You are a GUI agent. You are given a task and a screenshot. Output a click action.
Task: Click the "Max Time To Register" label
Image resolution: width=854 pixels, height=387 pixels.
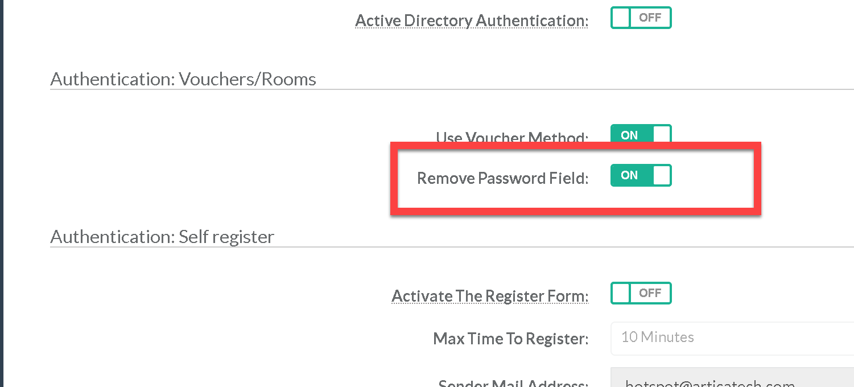[x=510, y=339]
